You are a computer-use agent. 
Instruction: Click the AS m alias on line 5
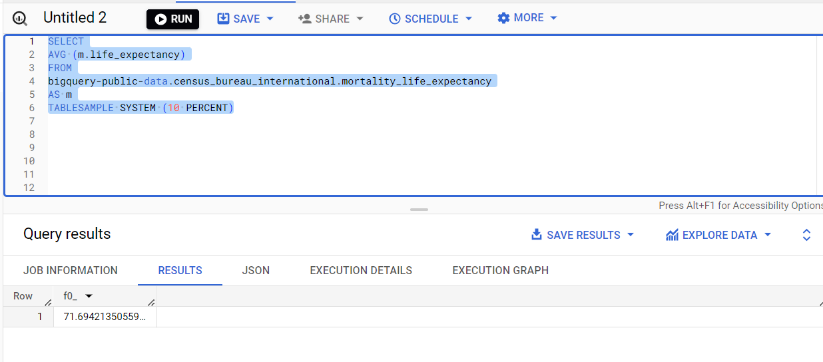[60, 94]
